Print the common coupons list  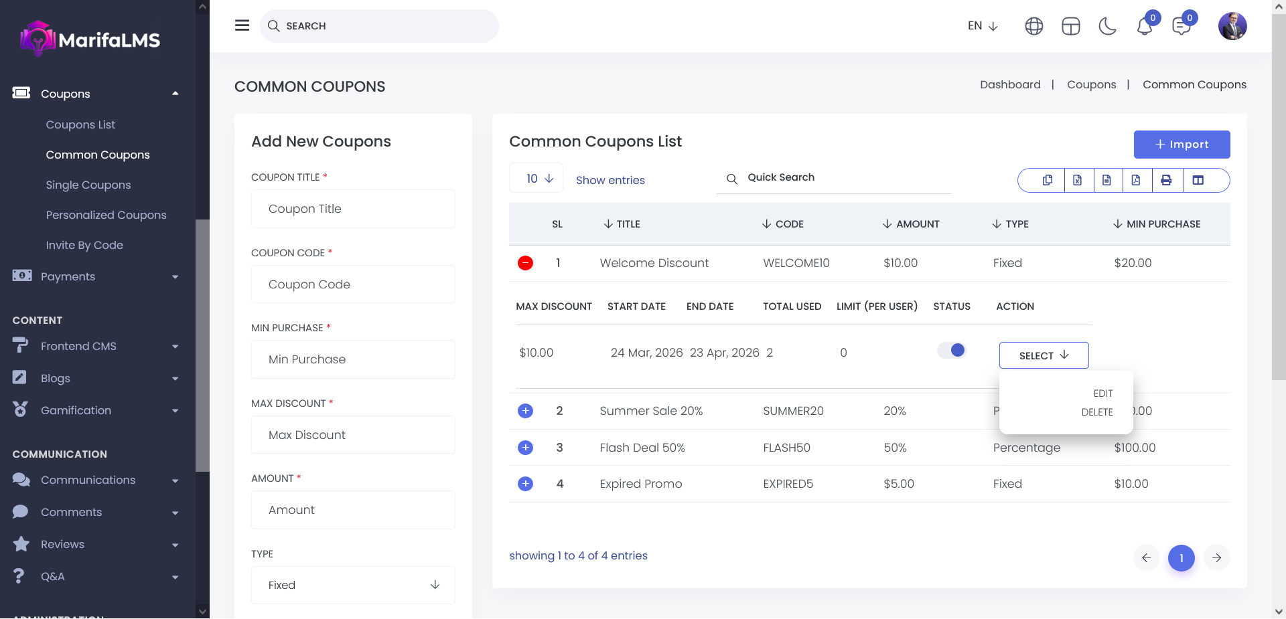(x=1166, y=180)
